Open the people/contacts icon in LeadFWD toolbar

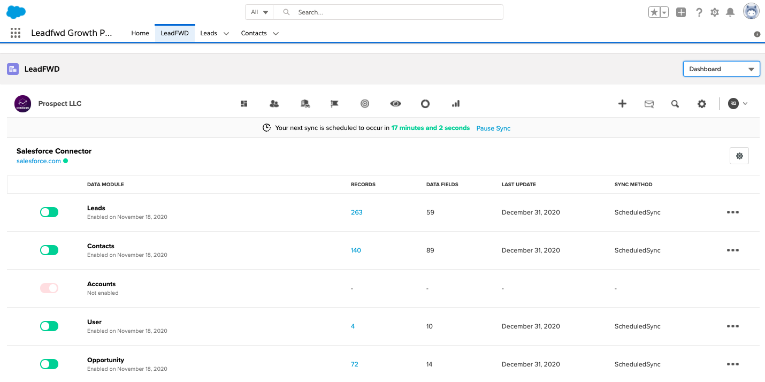point(274,104)
